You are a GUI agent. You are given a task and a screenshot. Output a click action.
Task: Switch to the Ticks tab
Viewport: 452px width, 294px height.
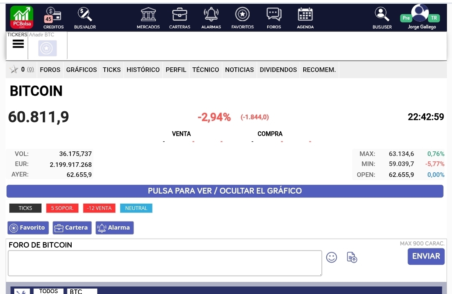[x=112, y=69]
